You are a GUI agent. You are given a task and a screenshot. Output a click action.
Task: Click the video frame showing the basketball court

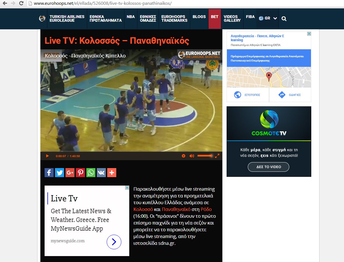coord(131,101)
